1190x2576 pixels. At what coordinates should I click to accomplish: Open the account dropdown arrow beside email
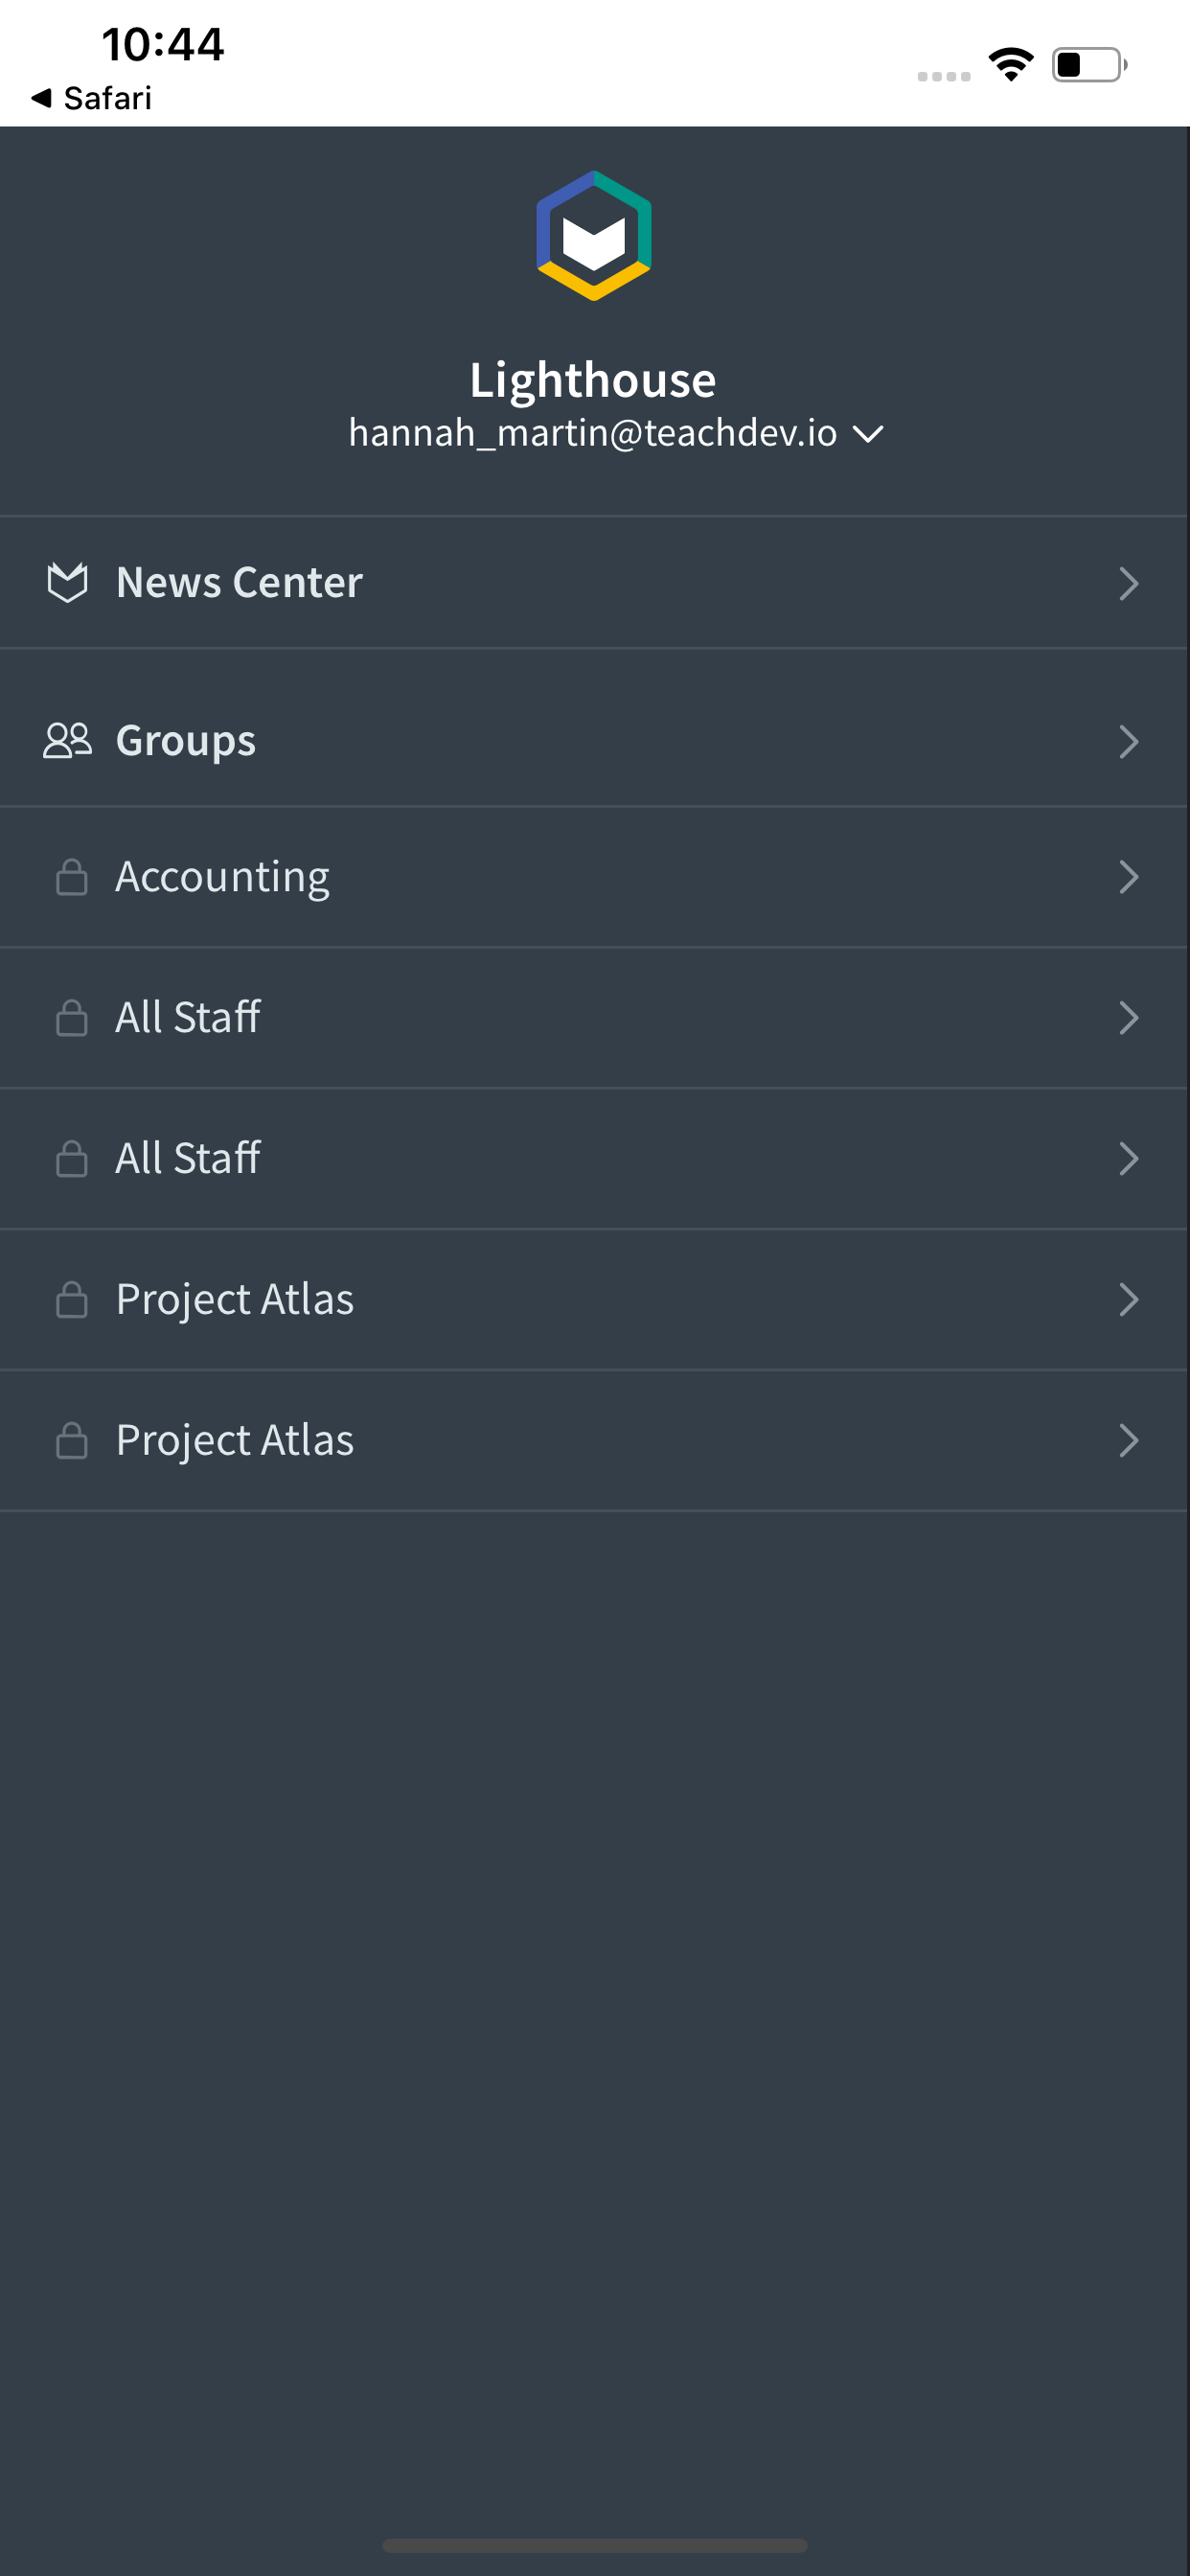[867, 434]
